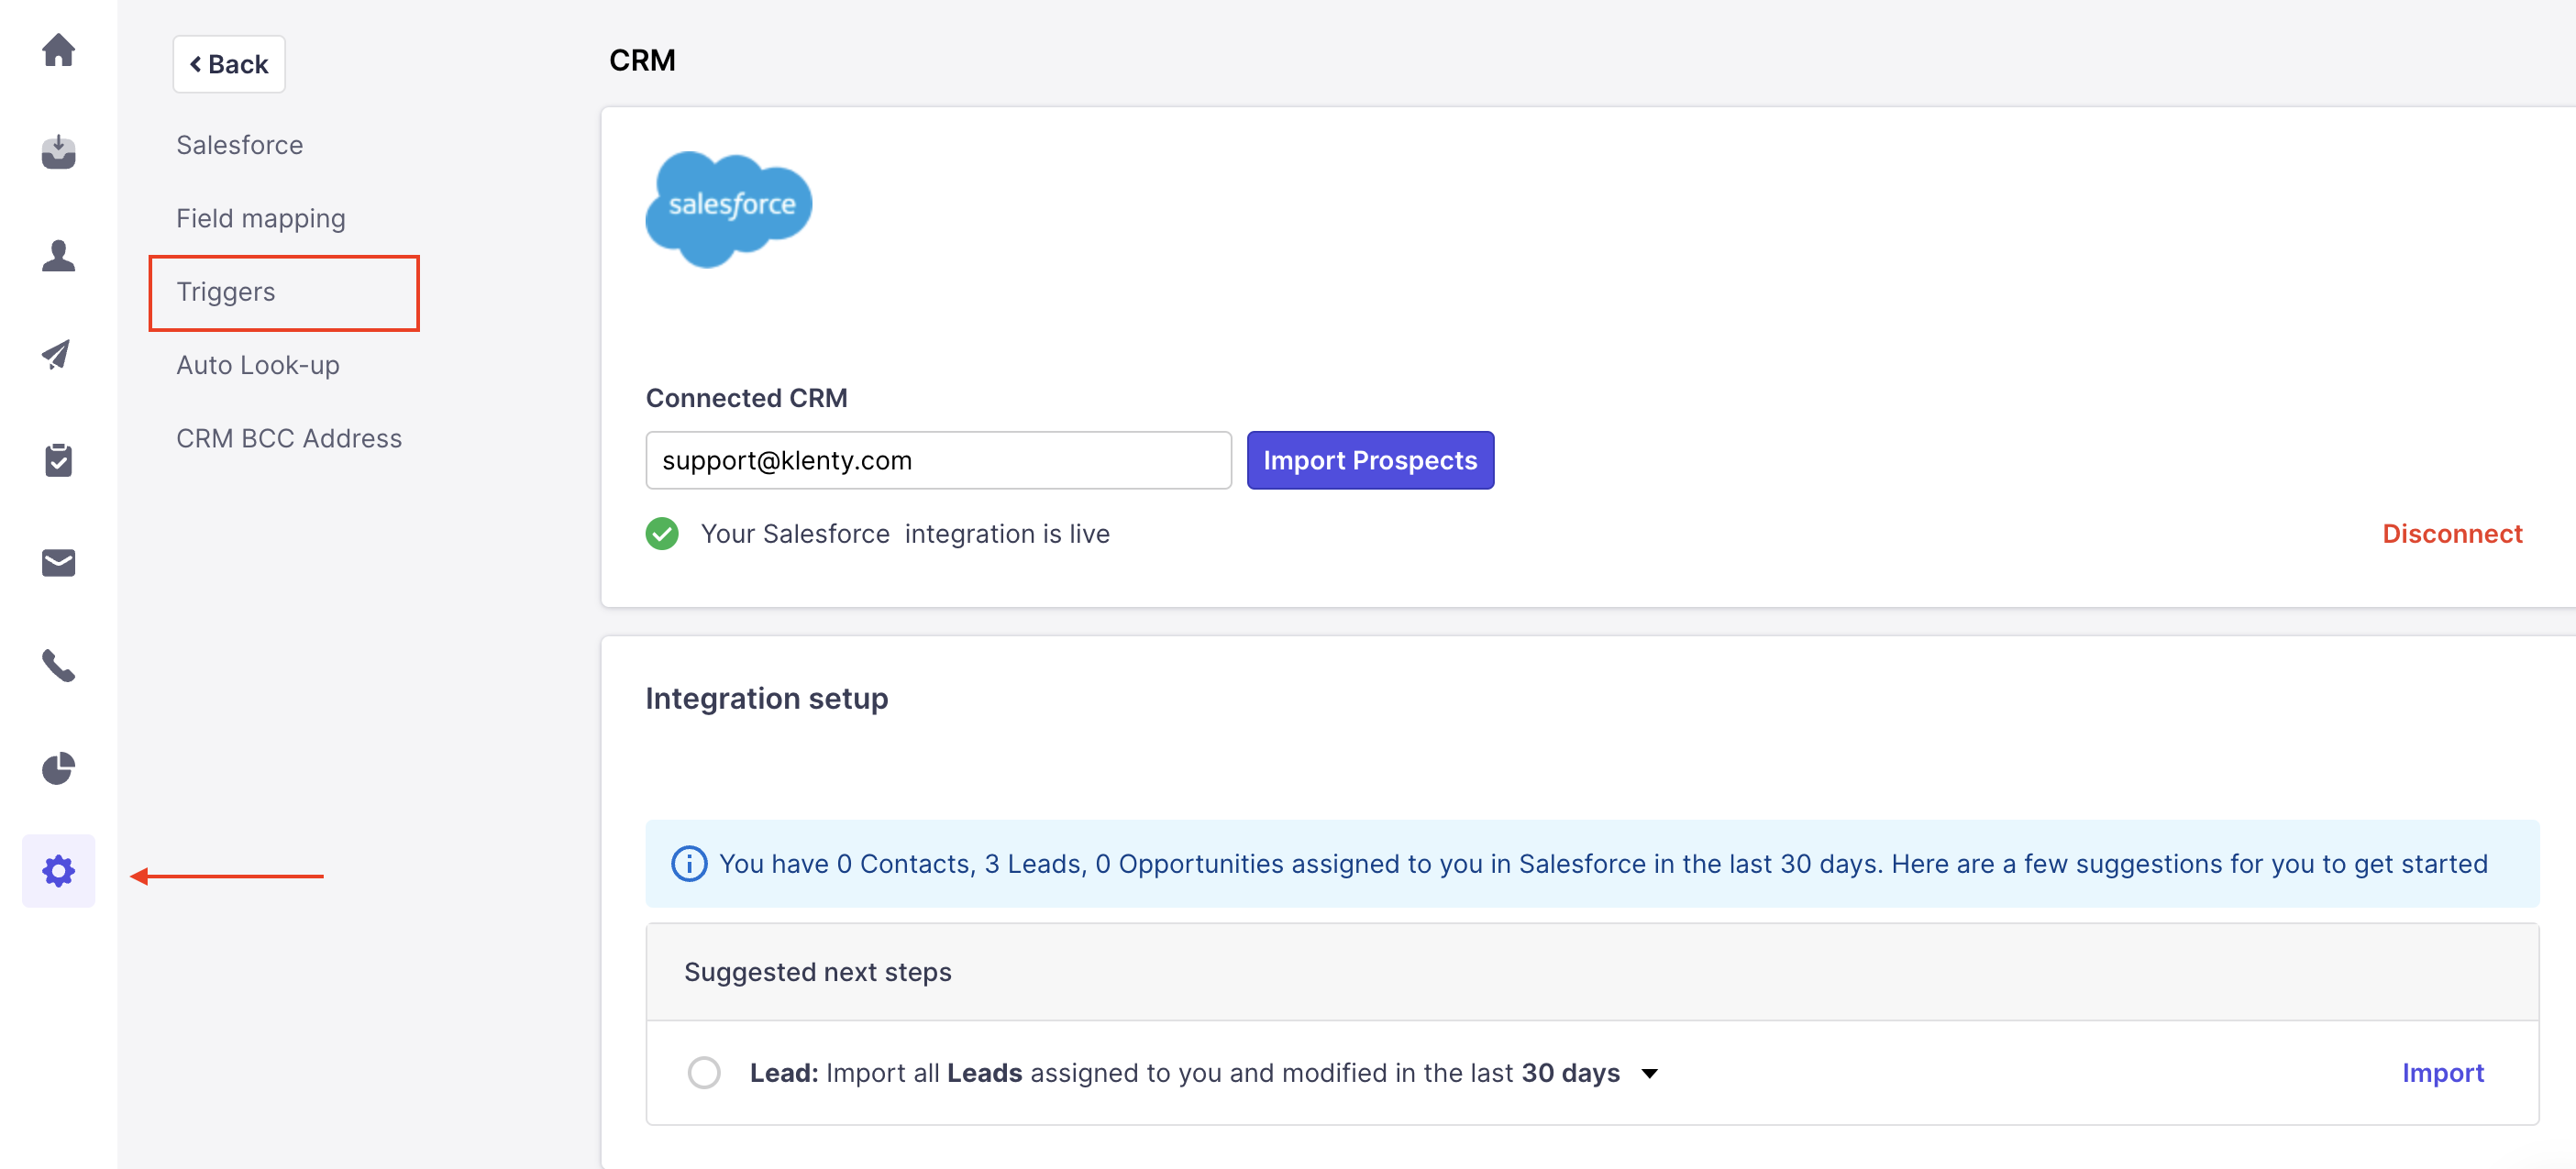Open Cadences paper plane icon
The width and height of the screenshot is (2576, 1169).
(x=58, y=355)
